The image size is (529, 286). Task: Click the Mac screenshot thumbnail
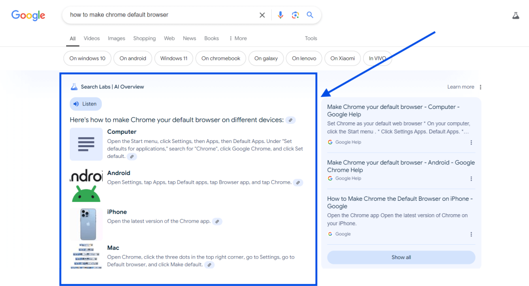click(x=86, y=256)
